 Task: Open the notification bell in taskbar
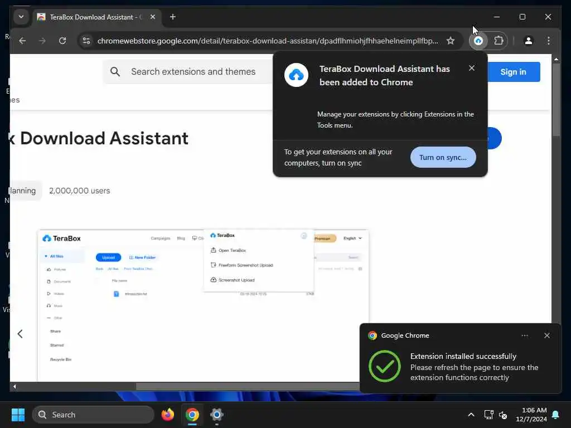point(556,415)
